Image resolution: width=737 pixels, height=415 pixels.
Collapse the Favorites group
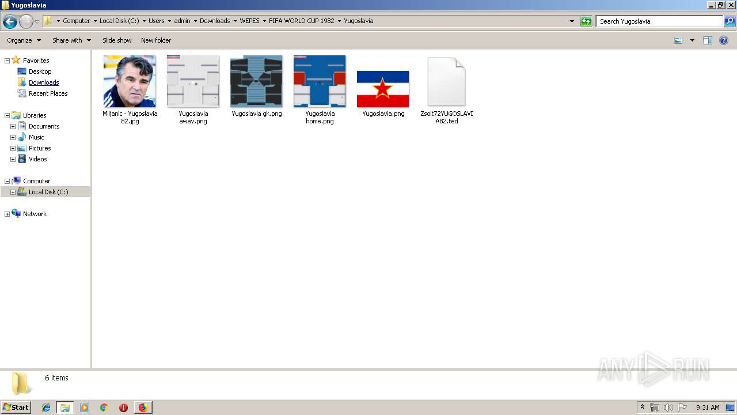click(x=7, y=61)
